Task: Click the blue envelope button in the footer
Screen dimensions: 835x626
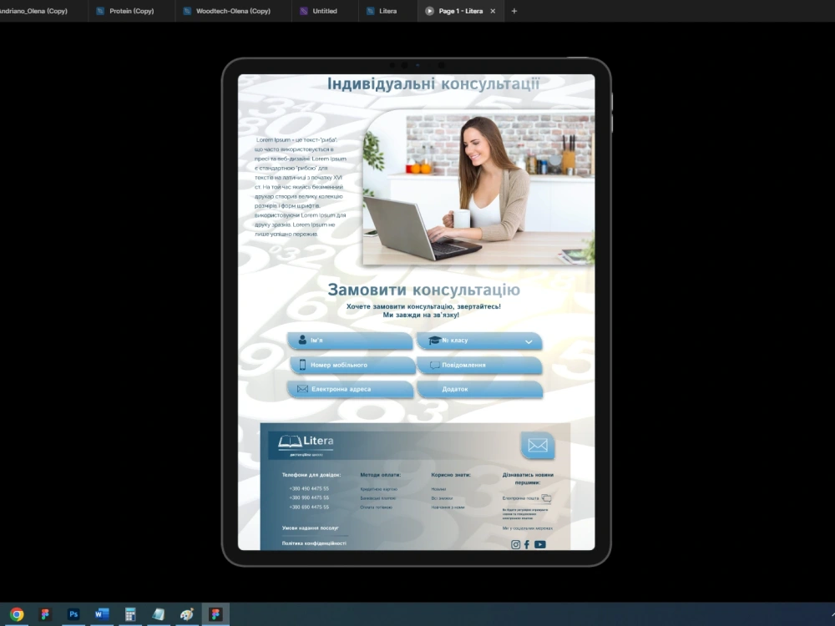Action: (x=537, y=445)
